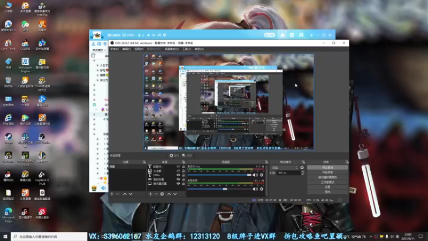Screen dimensions: 428x241
Task: Open the OBS Studio desktop icon
Action: point(42,139)
